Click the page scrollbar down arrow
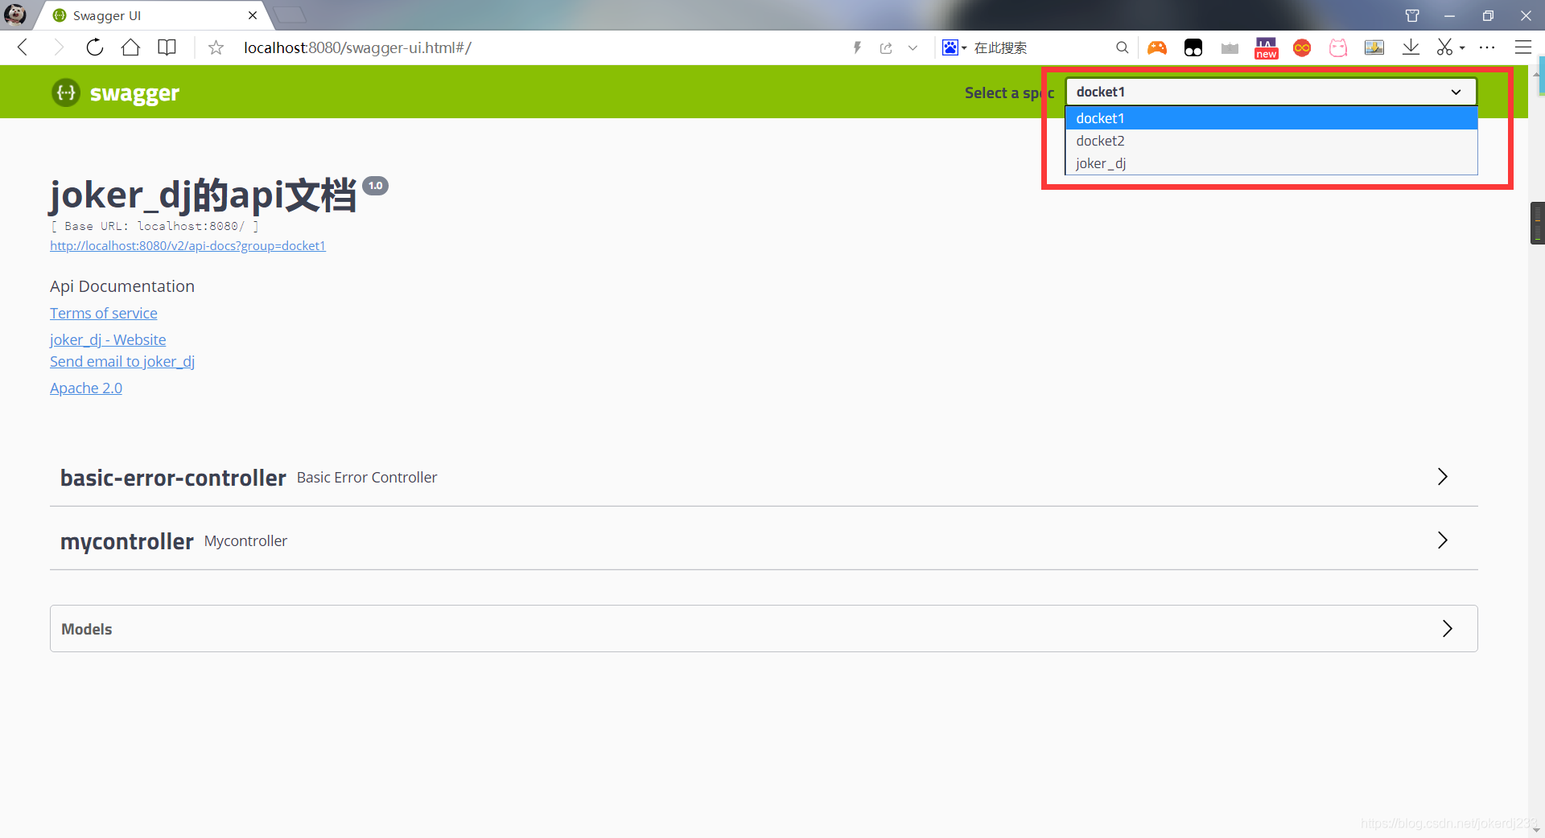Viewport: 1545px width, 838px height. (x=1537, y=830)
